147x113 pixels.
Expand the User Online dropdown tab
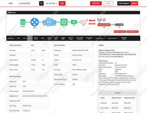(100, 38)
